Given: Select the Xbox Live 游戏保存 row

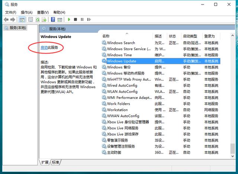Looking at the screenshot, I should 161,134.
